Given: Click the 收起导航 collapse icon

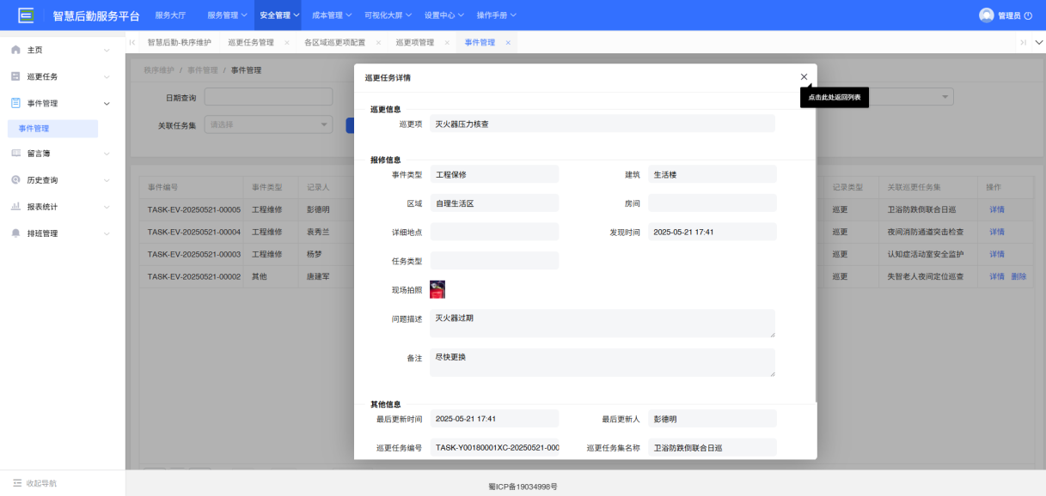Looking at the screenshot, I should (17, 483).
